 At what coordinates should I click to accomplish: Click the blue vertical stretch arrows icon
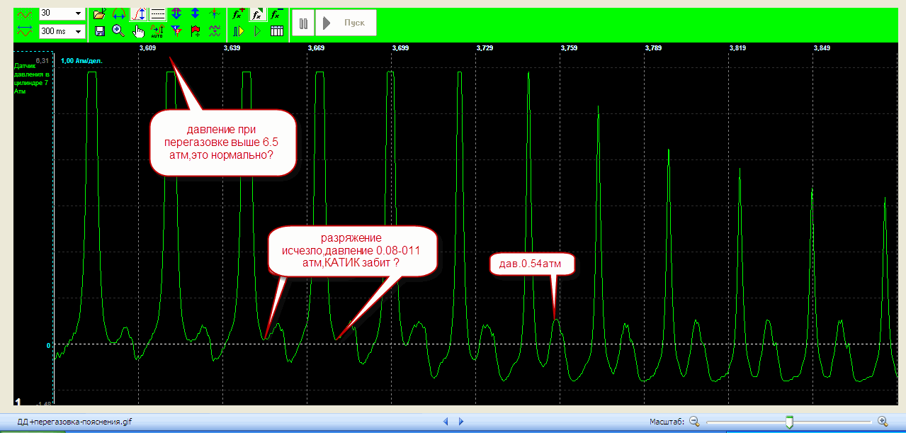click(196, 13)
